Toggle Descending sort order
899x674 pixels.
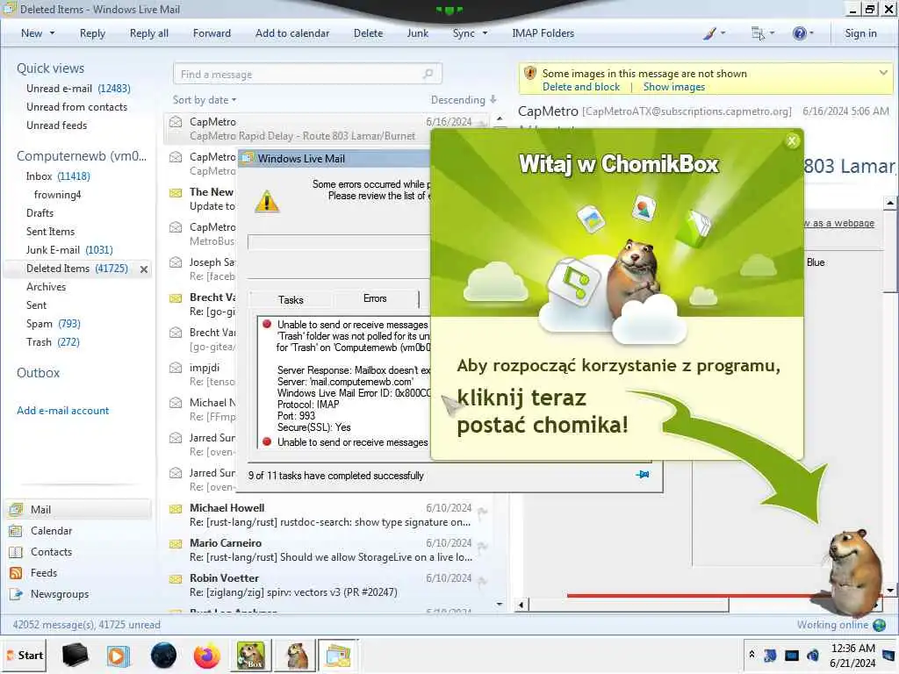(464, 100)
